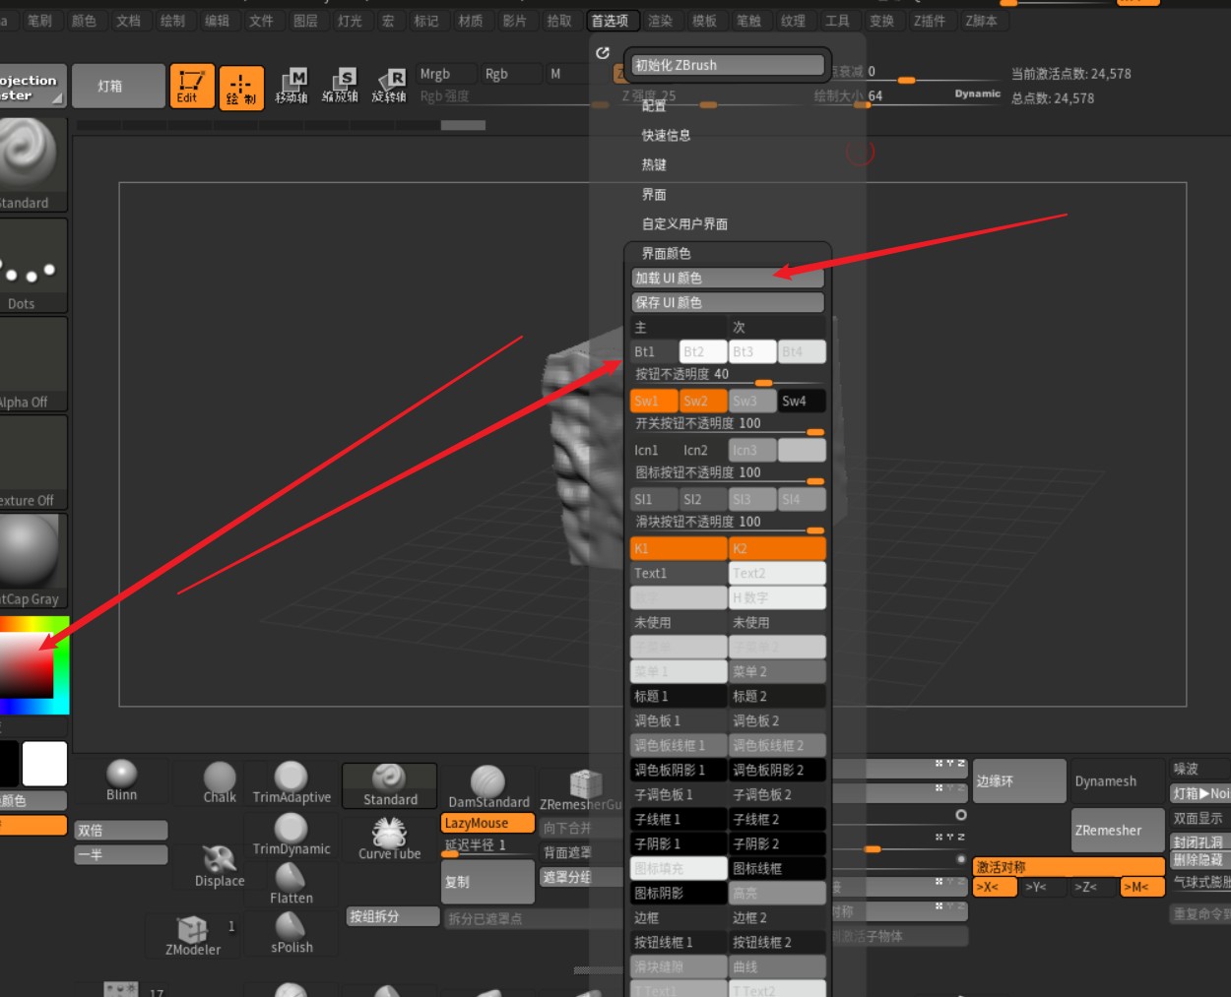Expand Projection Master via its corner triangle
1231x997 pixels.
[60, 97]
